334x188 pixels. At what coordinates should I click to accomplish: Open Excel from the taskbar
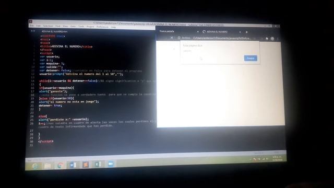tap(98, 164)
